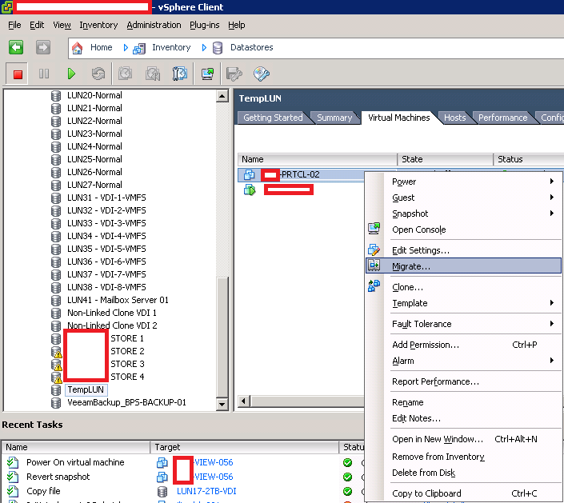Choose Remove from Inventory menu entry

click(x=438, y=457)
